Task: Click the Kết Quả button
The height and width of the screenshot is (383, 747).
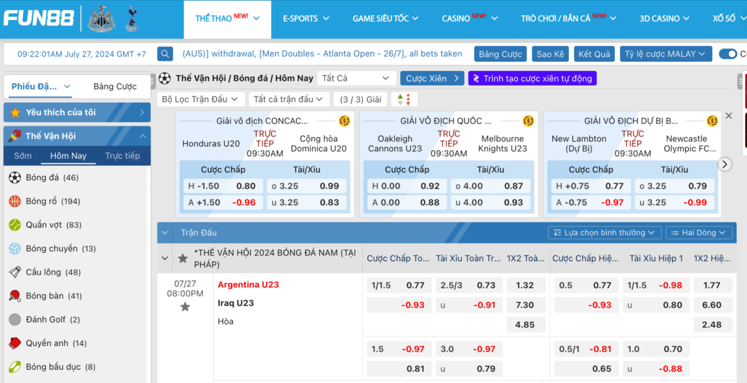Action: pos(594,54)
